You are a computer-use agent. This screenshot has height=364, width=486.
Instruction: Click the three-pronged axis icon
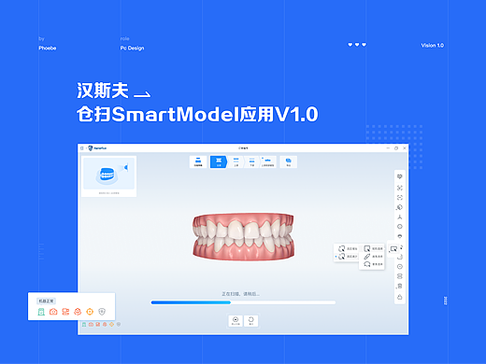tap(400, 217)
